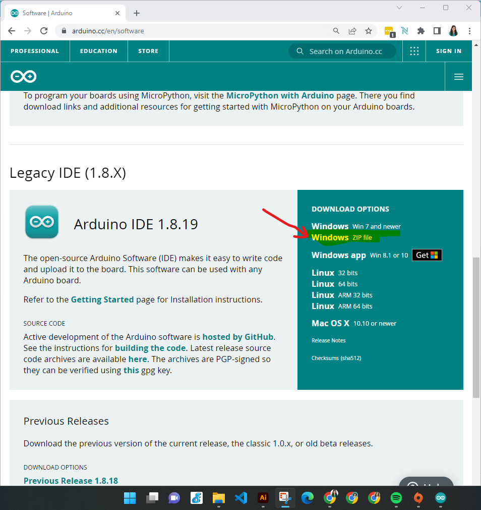Open Visual Studio Code from the taskbar
Screen dimensions: 481x510
click(x=240, y=498)
